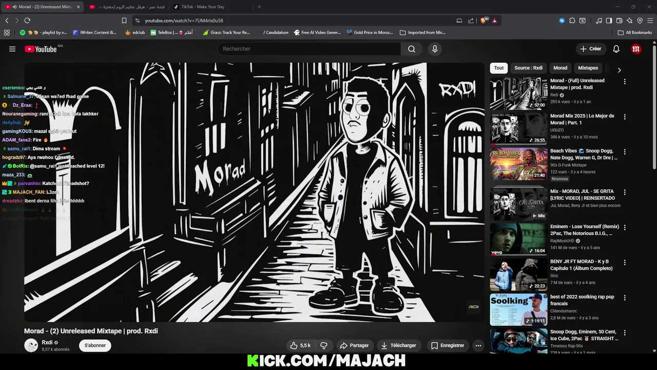Toggle the browser sidebar panel icon
The height and width of the screenshot is (370, 657).
[609, 21]
